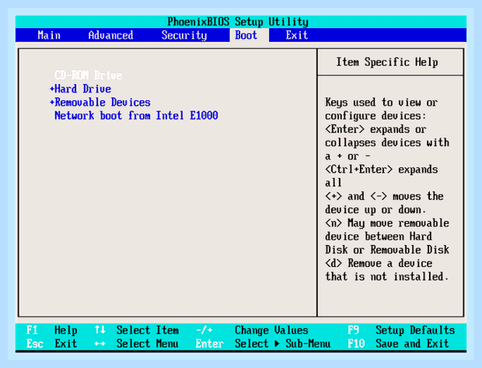Click the F1 Help key hint

coord(51,330)
